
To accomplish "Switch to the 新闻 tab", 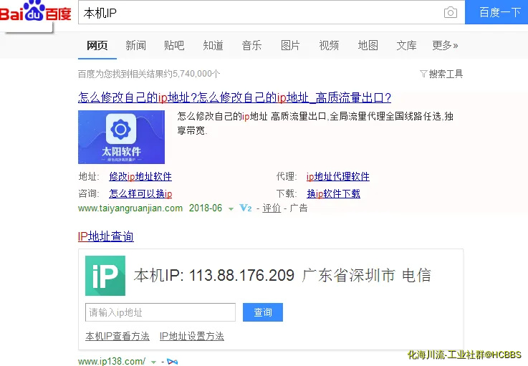I will coord(135,45).
